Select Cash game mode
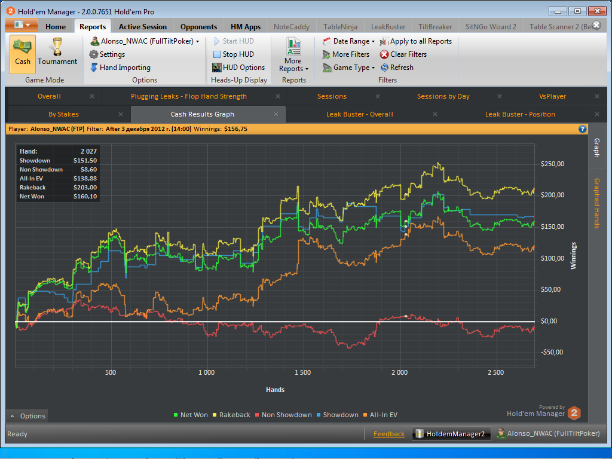This screenshot has width=612, height=459. coord(23,54)
